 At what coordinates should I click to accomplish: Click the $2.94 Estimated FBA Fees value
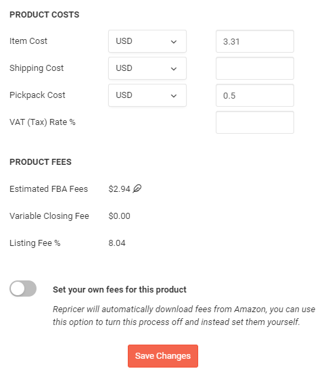119,189
